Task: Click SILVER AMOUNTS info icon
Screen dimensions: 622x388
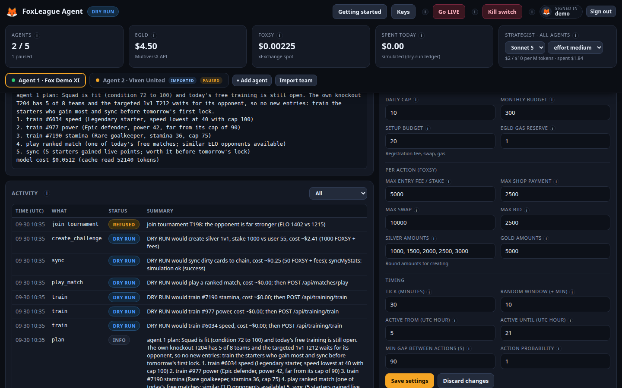Action: coord(434,238)
